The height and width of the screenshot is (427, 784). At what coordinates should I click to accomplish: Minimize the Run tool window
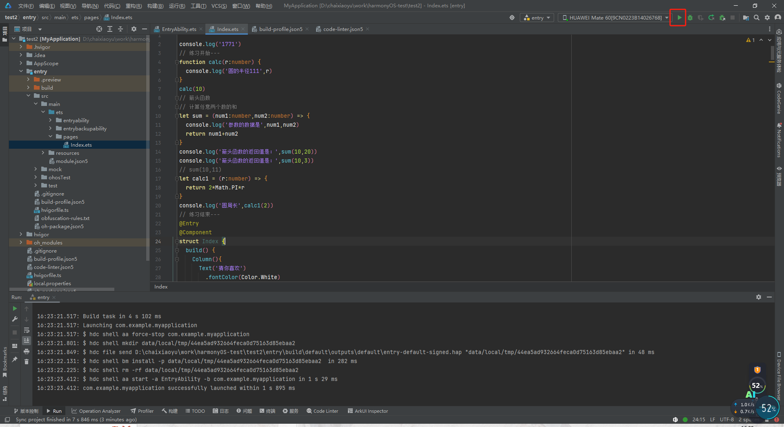pos(769,297)
